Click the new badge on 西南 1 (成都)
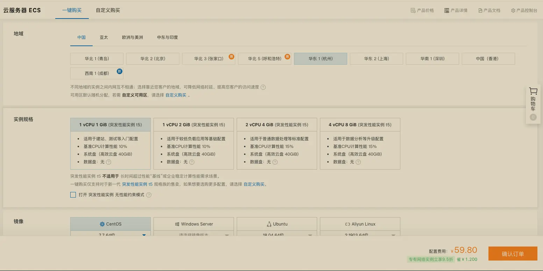The width and height of the screenshot is (543, 271). click(120, 71)
